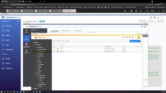The width and height of the screenshot is (166, 93).
Task: Click Container Station more options icon
Action: click(162, 18)
